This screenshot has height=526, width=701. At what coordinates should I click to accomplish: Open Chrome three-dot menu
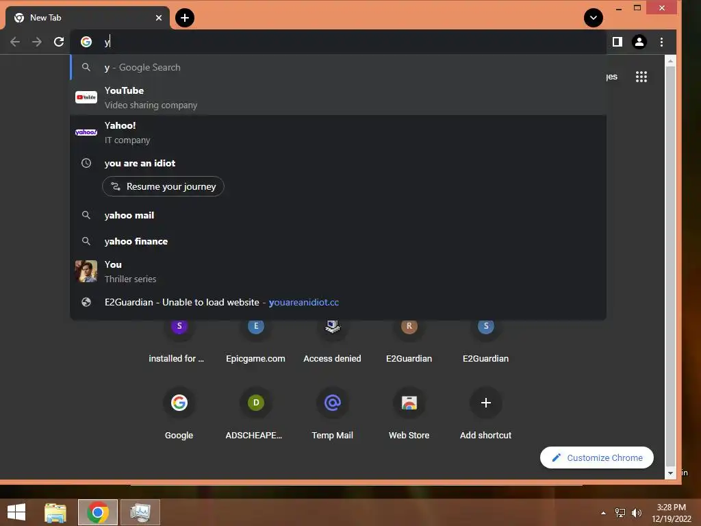click(x=662, y=42)
